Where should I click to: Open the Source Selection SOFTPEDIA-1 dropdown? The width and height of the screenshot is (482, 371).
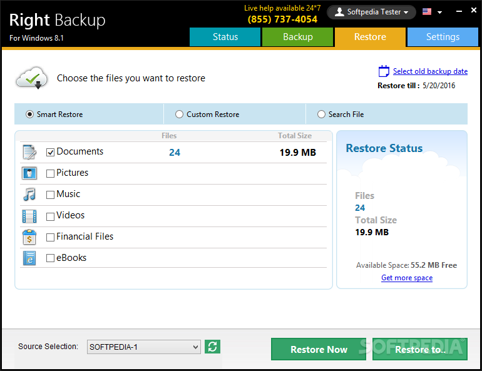tap(143, 347)
